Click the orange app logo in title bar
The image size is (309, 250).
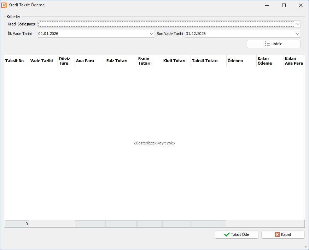click(4, 5)
